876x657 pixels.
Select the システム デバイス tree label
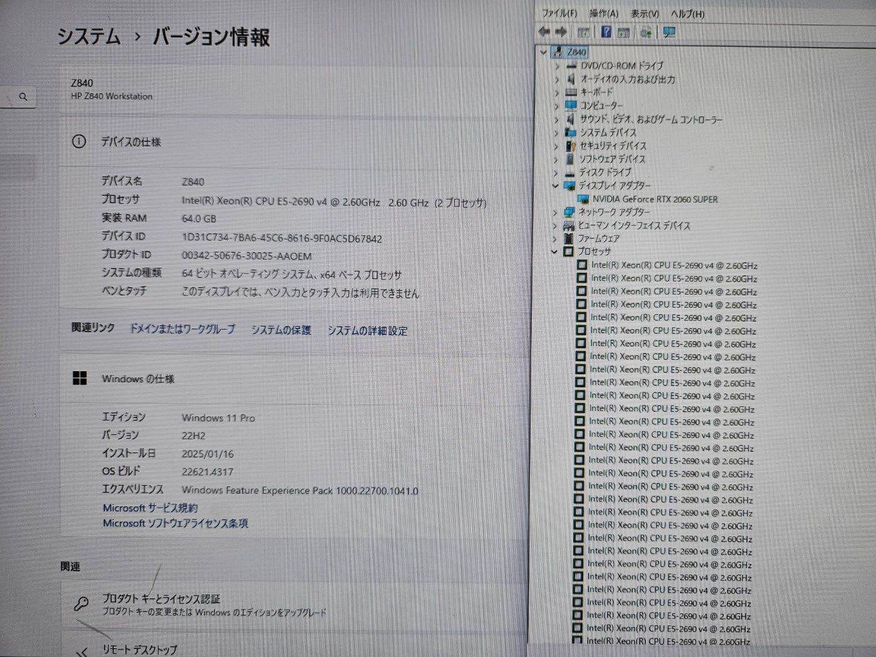pyautogui.click(x=608, y=132)
